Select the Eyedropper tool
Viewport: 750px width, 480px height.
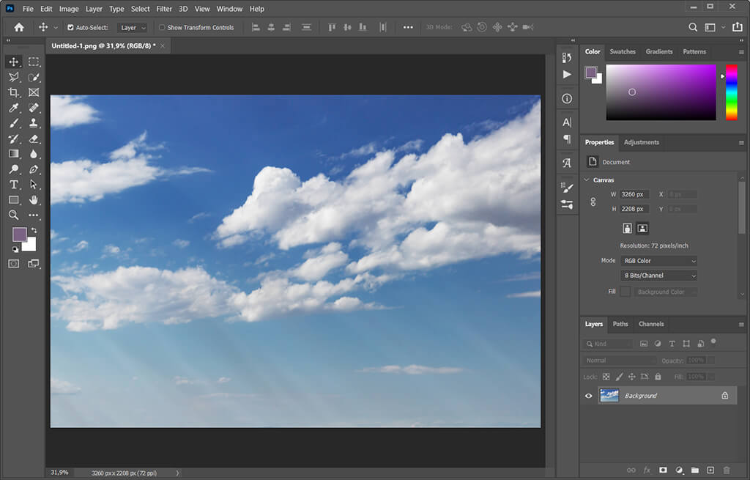(x=13, y=108)
